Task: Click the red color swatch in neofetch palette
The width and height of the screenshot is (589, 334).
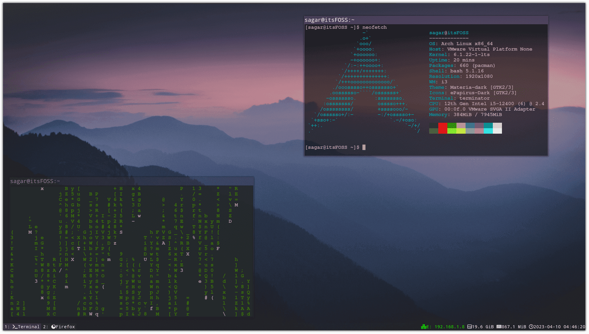Action: [443, 128]
